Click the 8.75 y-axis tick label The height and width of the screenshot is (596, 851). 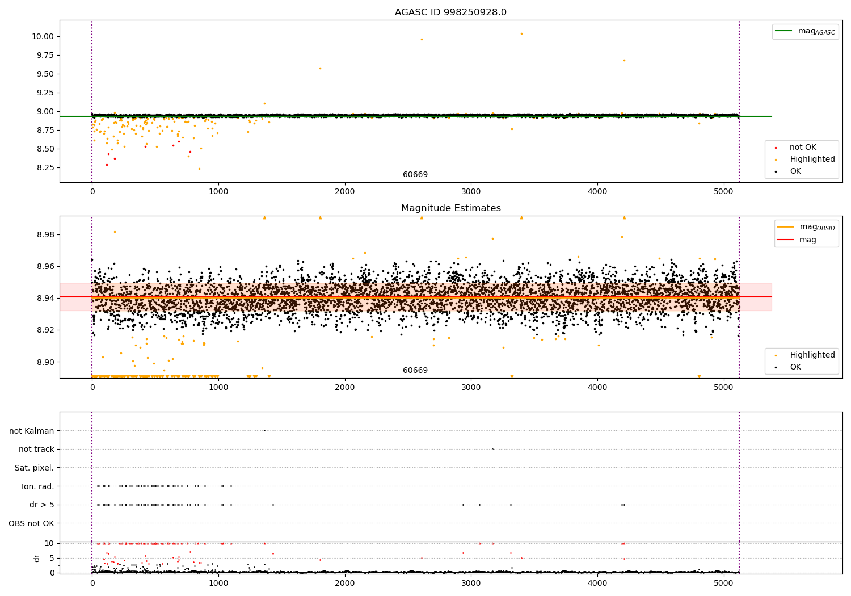click(45, 130)
